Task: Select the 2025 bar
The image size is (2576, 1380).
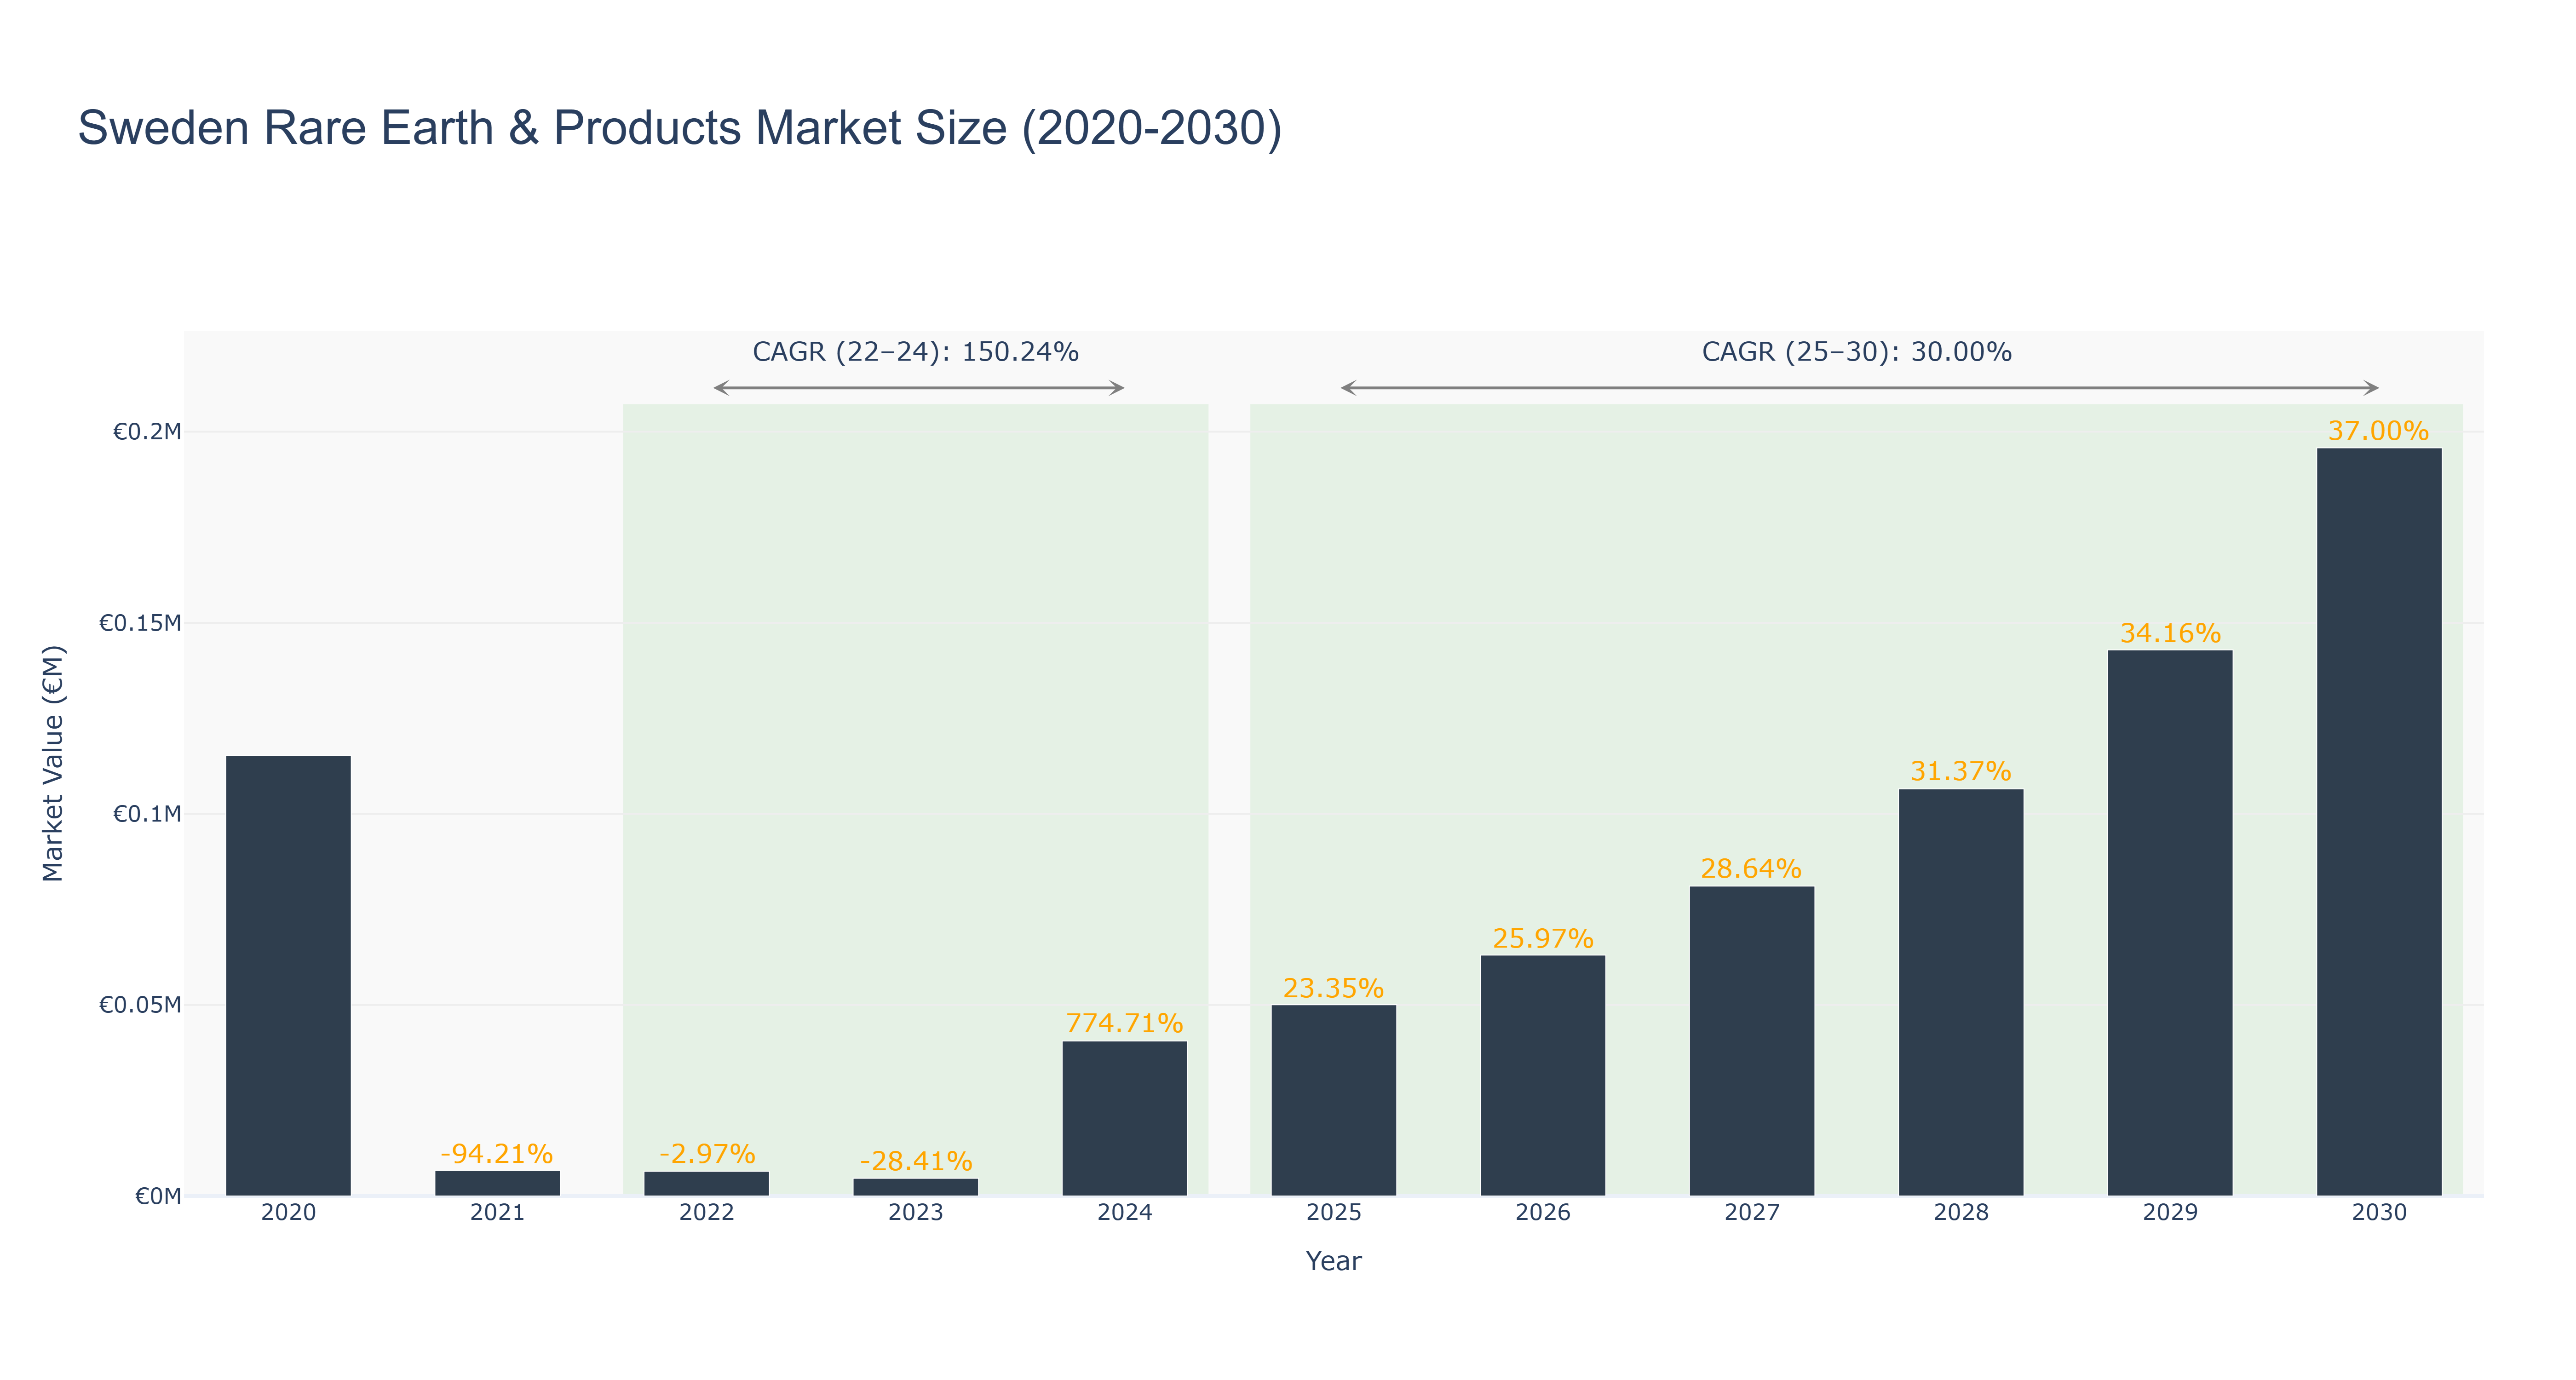Action: (1334, 1100)
